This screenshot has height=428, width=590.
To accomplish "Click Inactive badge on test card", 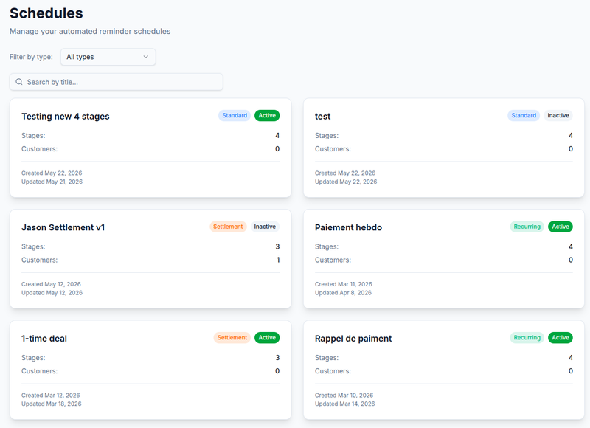I will 558,116.
